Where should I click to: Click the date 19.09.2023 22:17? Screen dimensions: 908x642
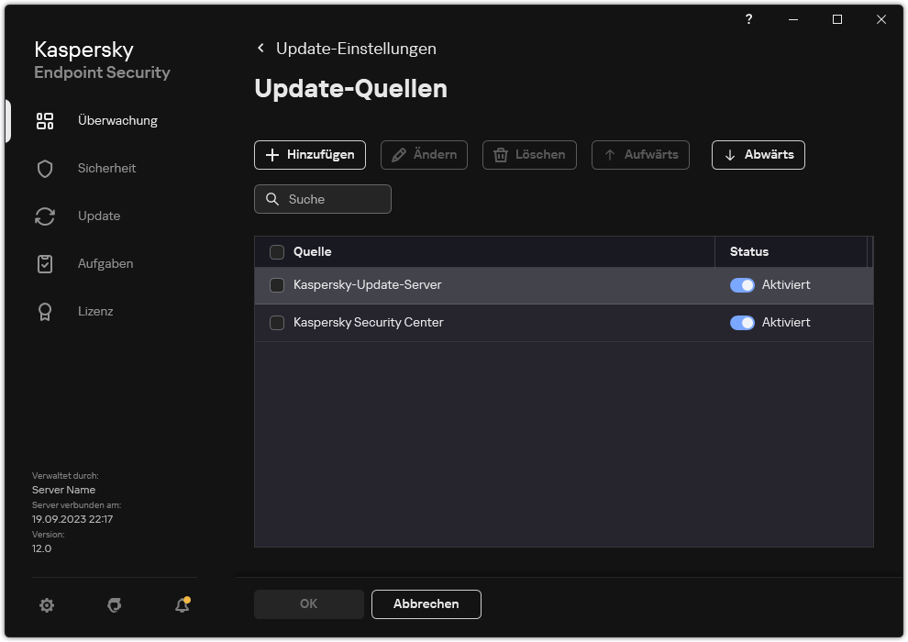click(72, 519)
